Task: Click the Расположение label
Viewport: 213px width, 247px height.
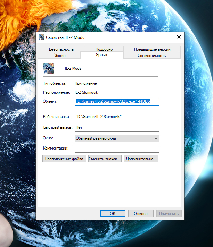Action: coord(57,92)
